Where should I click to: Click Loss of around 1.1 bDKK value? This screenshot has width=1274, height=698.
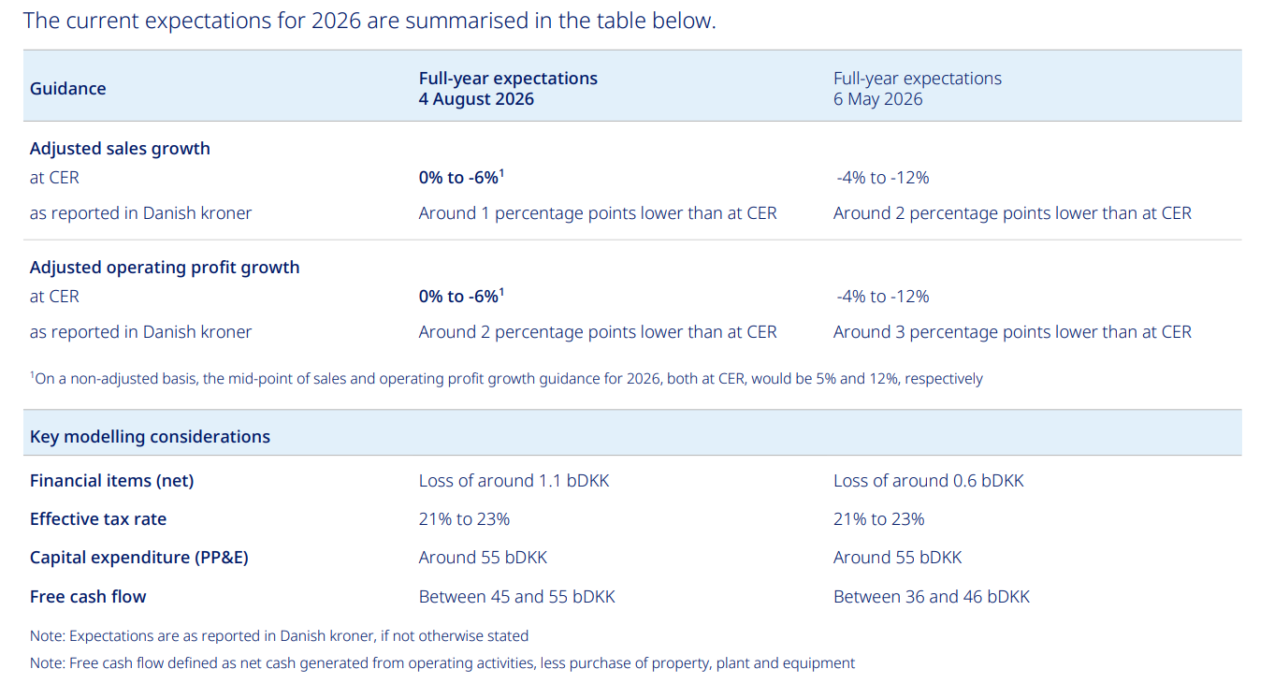(514, 481)
